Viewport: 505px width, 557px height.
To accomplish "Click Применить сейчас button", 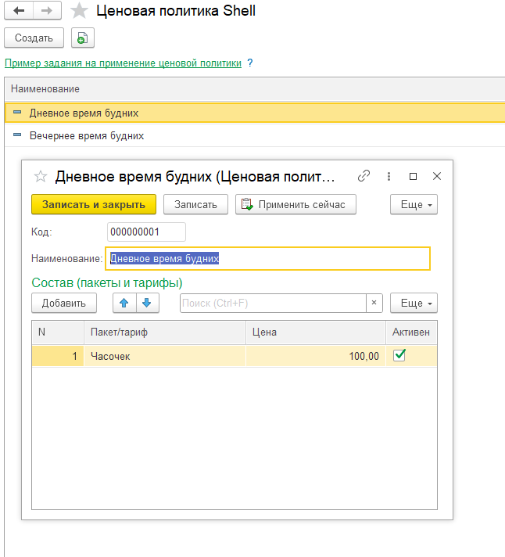I will click(x=295, y=204).
